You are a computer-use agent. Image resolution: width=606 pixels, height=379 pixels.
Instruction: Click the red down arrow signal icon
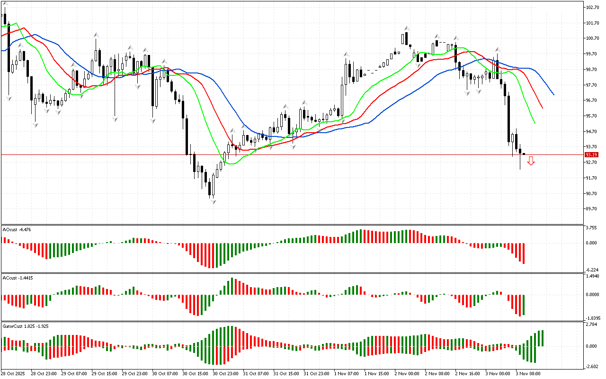click(531, 161)
